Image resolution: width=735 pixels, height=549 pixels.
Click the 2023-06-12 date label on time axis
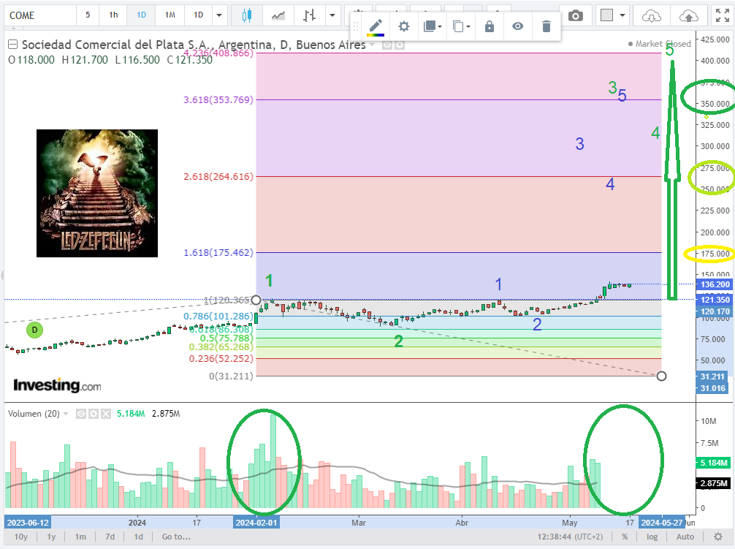coord(28,522)
